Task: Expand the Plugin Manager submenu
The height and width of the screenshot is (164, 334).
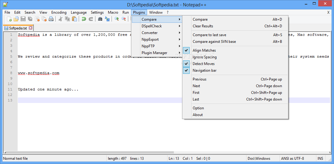Action: (x=157, y=53)
